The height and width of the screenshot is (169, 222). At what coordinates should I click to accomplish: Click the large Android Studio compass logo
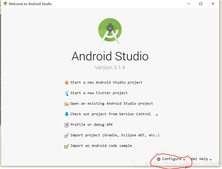click(110, 31)
